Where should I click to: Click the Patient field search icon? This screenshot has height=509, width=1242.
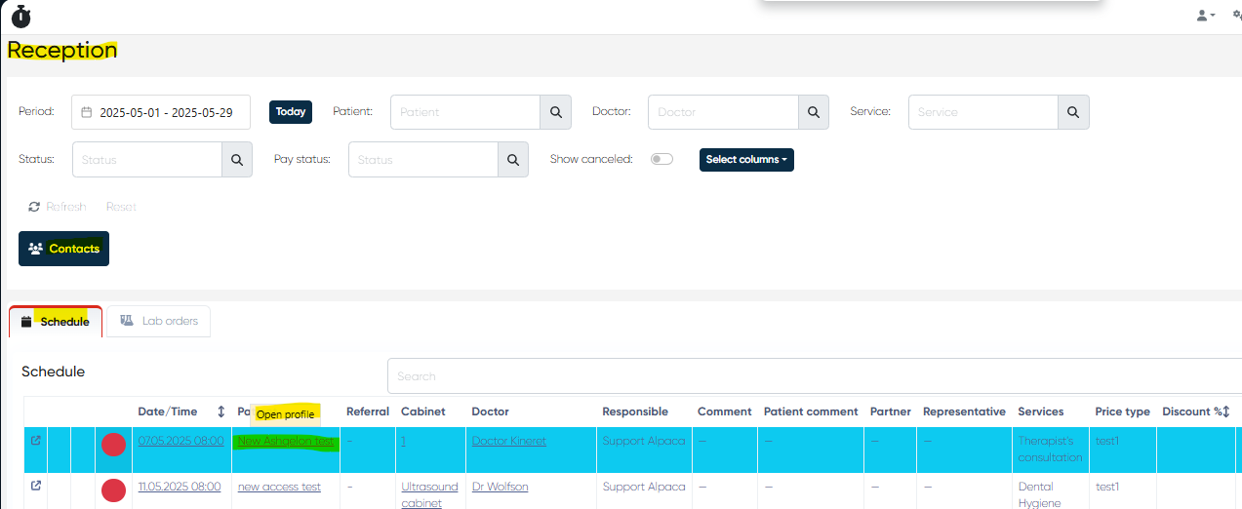(x=555, y=112)
